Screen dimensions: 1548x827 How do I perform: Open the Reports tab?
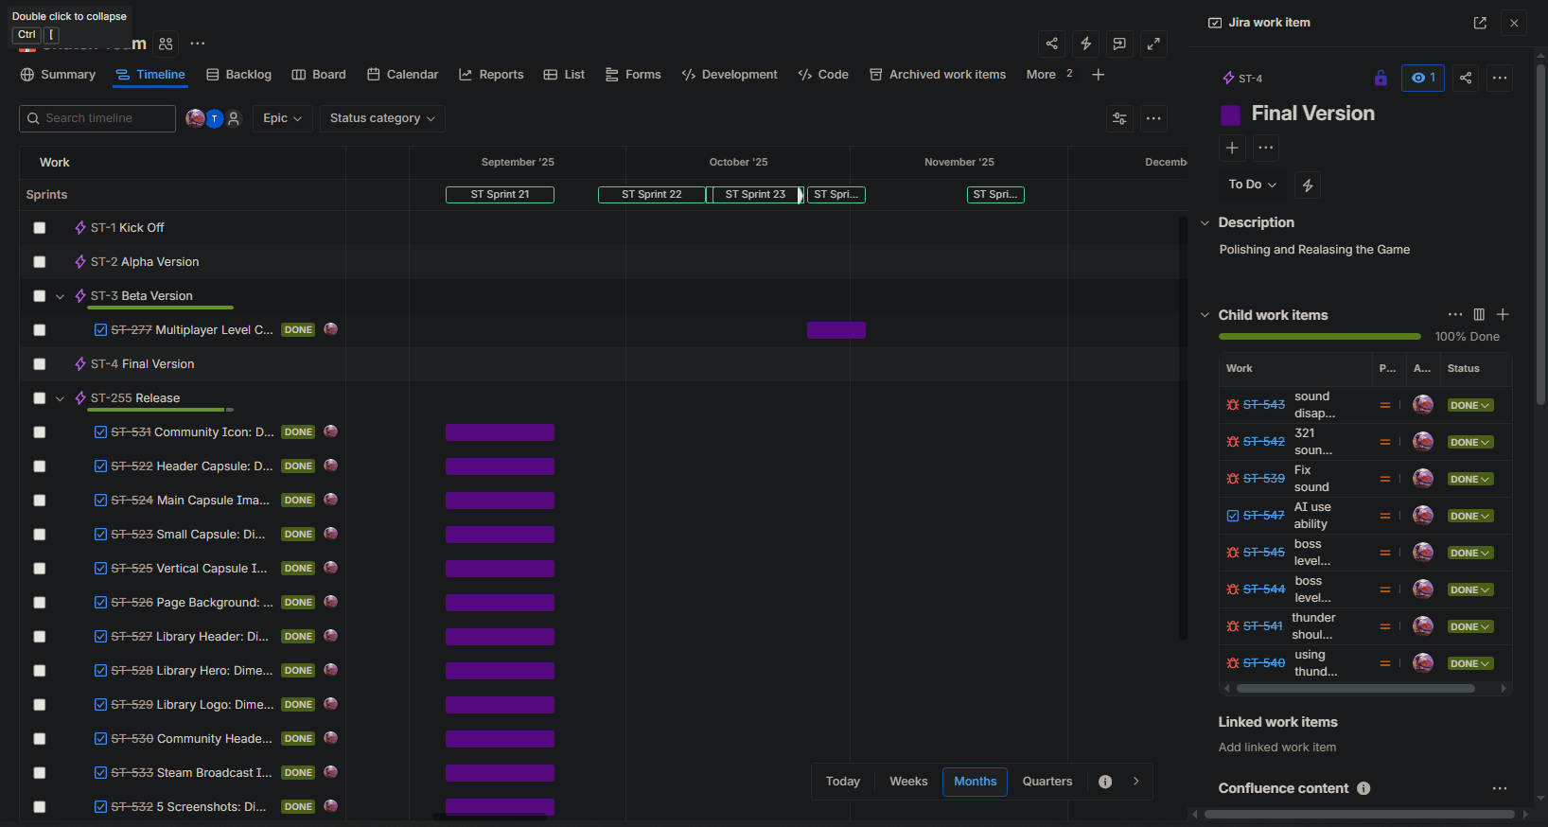click(491, 75)
